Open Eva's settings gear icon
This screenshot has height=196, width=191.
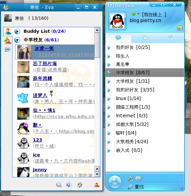80,185
